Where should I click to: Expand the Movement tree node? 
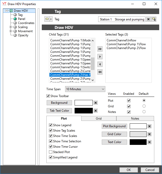click(x=11, y=31)
